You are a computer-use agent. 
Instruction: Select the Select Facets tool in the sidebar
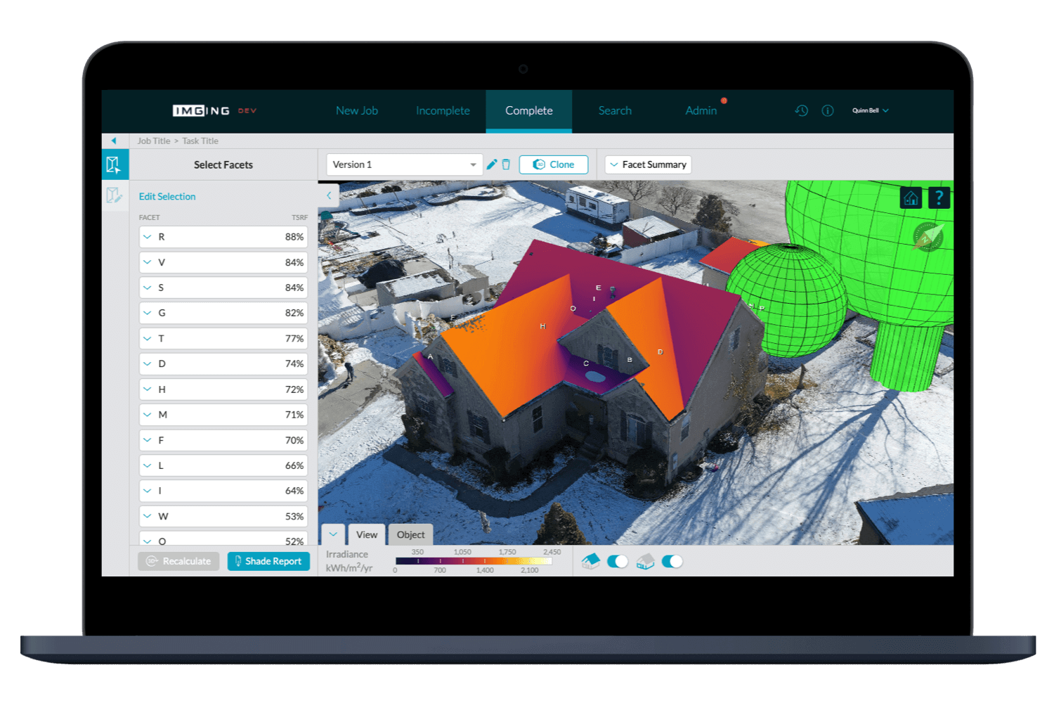pos(115,164)
